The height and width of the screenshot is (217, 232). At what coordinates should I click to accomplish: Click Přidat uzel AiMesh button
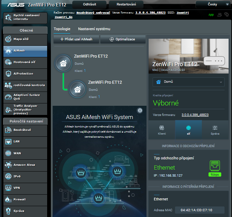tap(76, 39)
